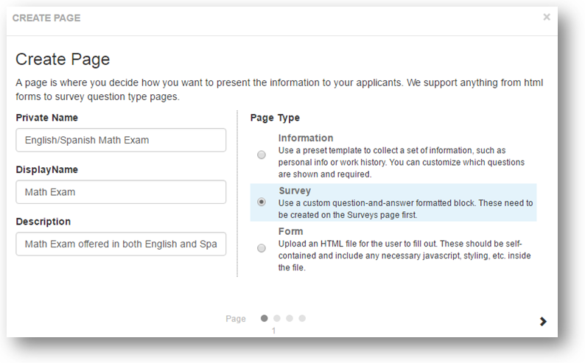585x363 pixels.
Task: Select the Survey radio button
Action: point(262,202)
